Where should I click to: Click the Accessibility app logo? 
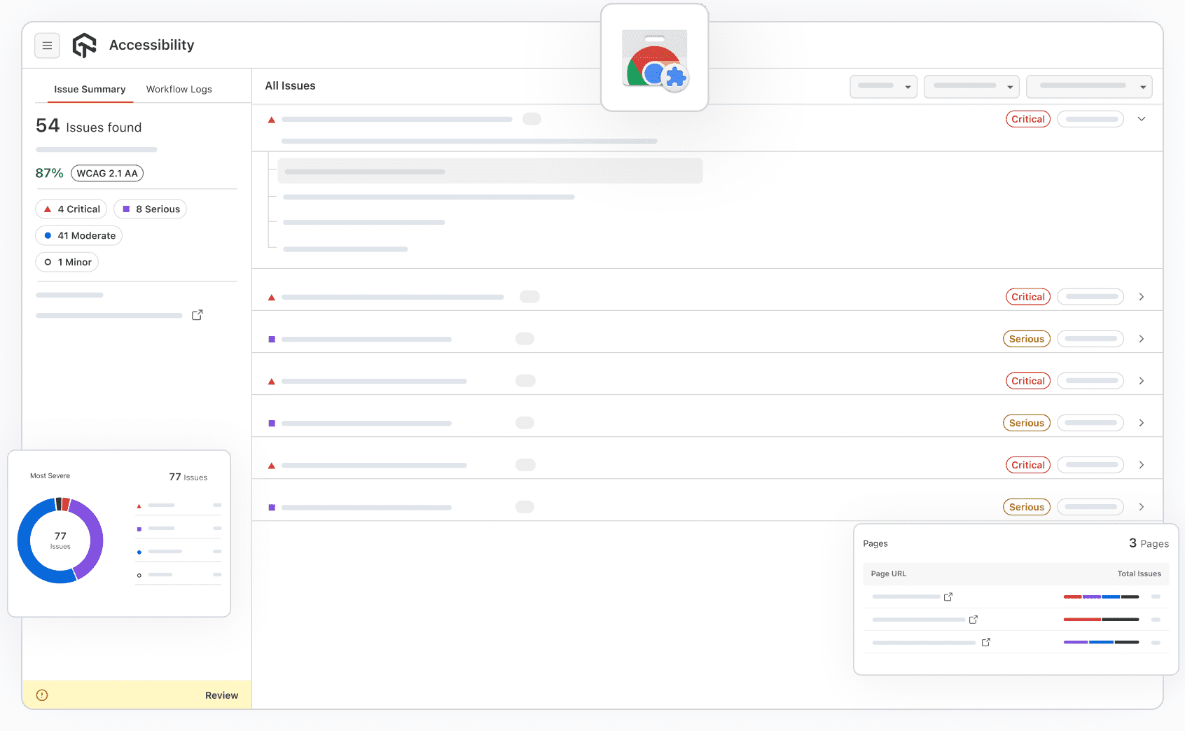tap(85, 45)
